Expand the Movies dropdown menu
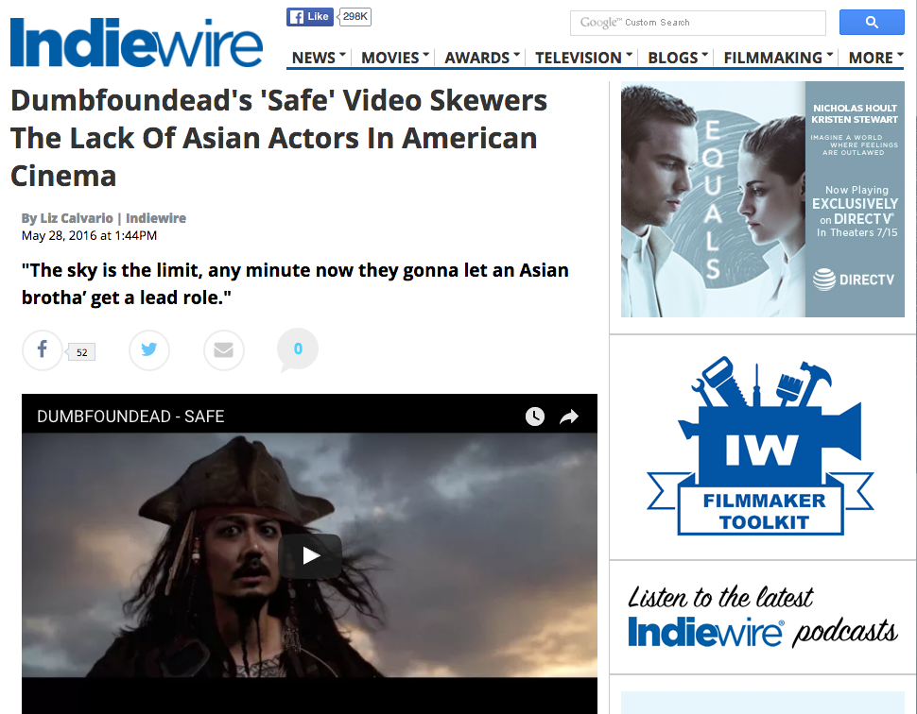917x714 pixels. pos(395,58)
